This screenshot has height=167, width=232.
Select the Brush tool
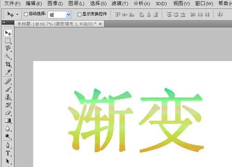coord(8,89)
